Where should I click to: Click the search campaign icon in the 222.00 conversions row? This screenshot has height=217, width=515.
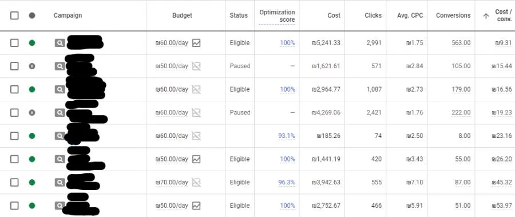coord(60,113)
